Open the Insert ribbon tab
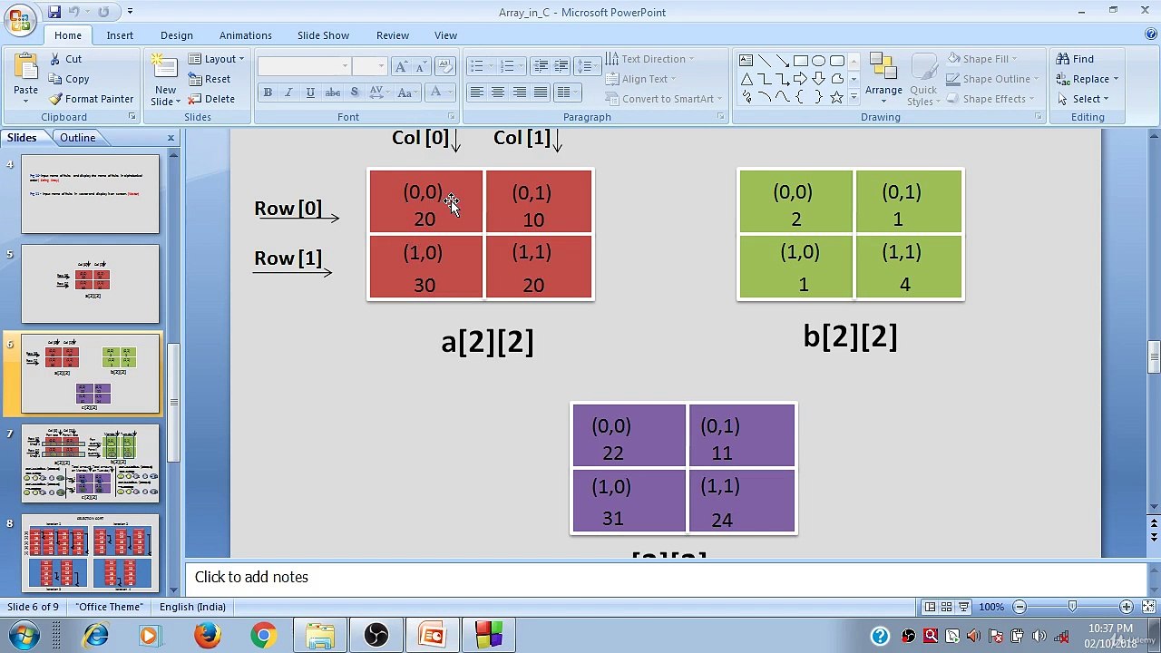The width and height of the screenshot is (1161, 653). [x=120, y=35]
